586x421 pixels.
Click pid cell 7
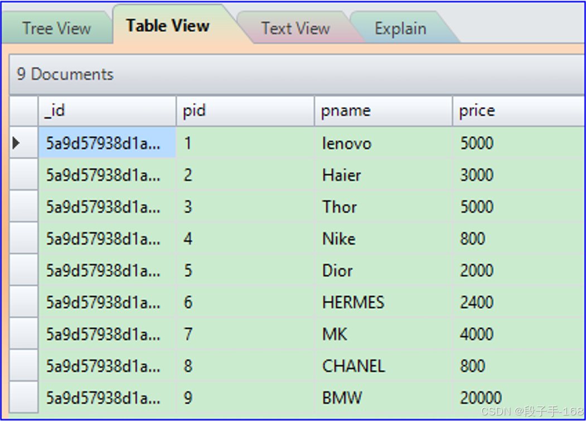(x=245, y=333)
